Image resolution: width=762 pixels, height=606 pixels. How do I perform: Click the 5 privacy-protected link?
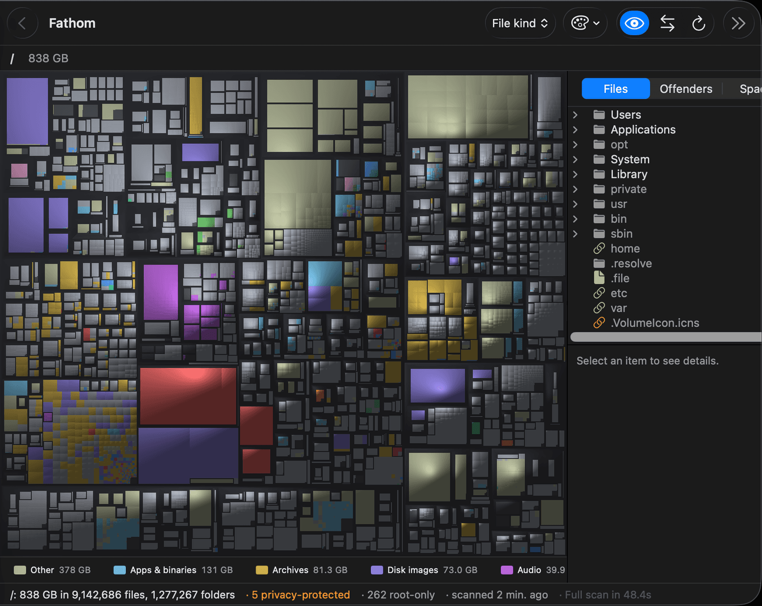[301, 595]
